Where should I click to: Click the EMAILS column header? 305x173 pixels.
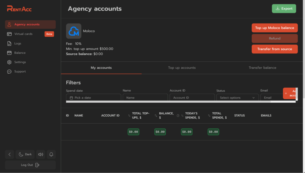click(266, 115)
